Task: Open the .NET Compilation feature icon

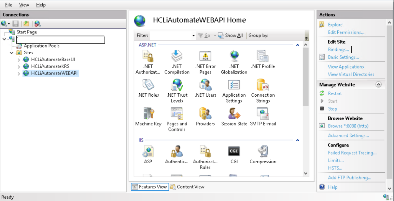Action: 177,57
